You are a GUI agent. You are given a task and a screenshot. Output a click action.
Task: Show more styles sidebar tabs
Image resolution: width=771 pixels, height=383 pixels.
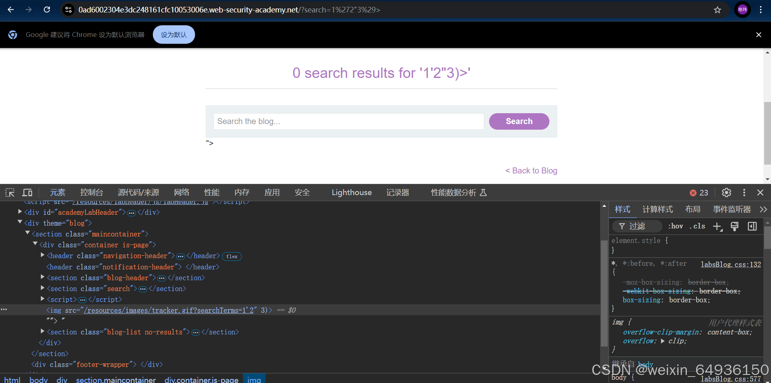coord(763,210)
